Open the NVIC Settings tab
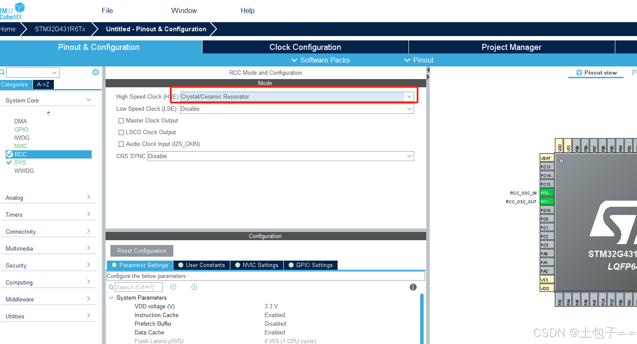Viewport: 637px width, 344px height. coord(257,265)
